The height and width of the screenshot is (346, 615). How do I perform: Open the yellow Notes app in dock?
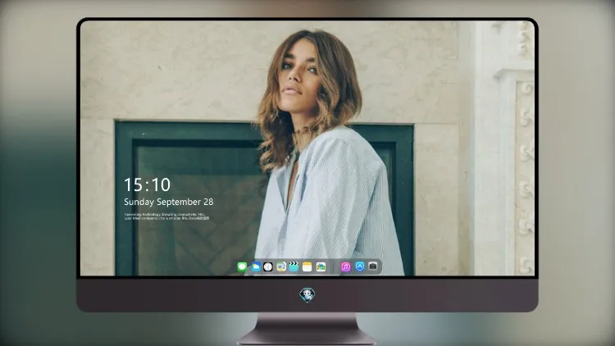coord(307,267)
